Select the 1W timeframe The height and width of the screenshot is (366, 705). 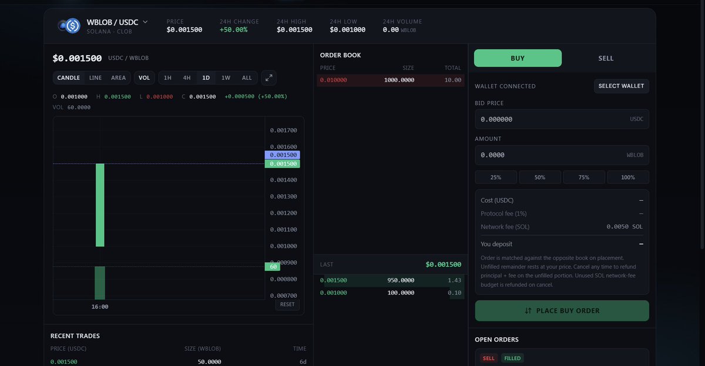coord(226,78)
